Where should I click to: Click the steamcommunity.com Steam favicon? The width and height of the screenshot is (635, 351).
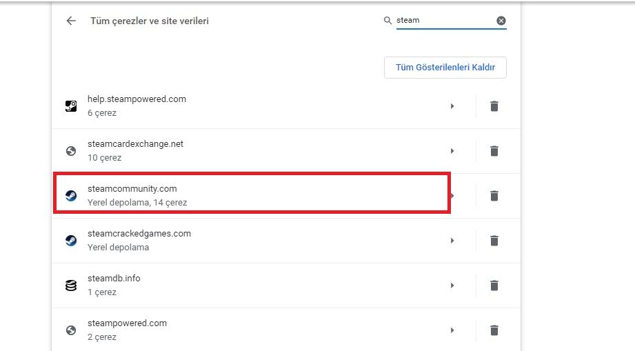[71, 196]
